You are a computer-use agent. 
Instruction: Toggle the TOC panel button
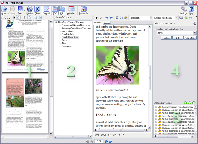tap(55, 10)
